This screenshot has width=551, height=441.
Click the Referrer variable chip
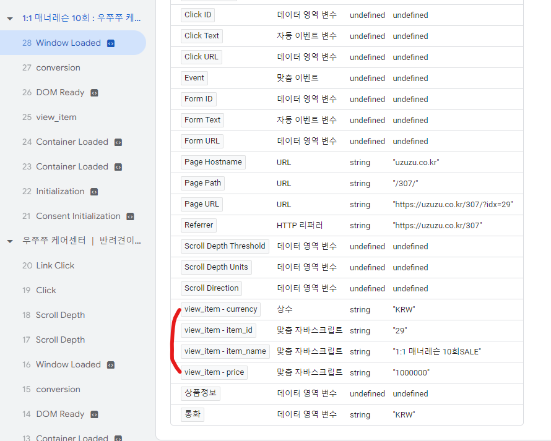click(198, 225)
